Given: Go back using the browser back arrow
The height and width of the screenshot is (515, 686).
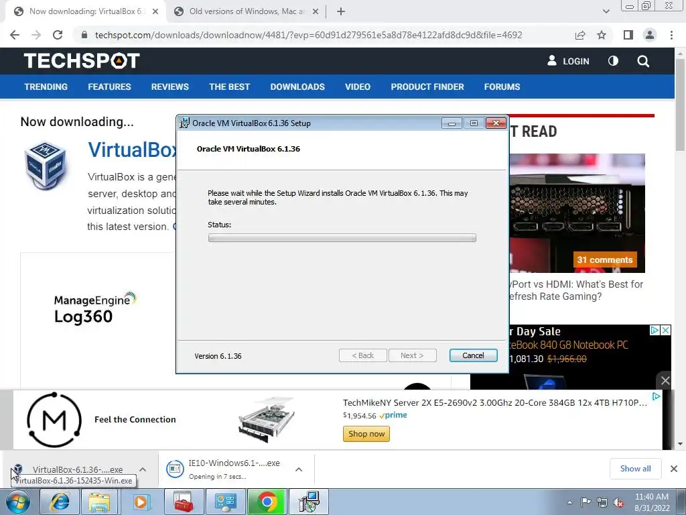Looking at the screenshot, I should 15,35.
